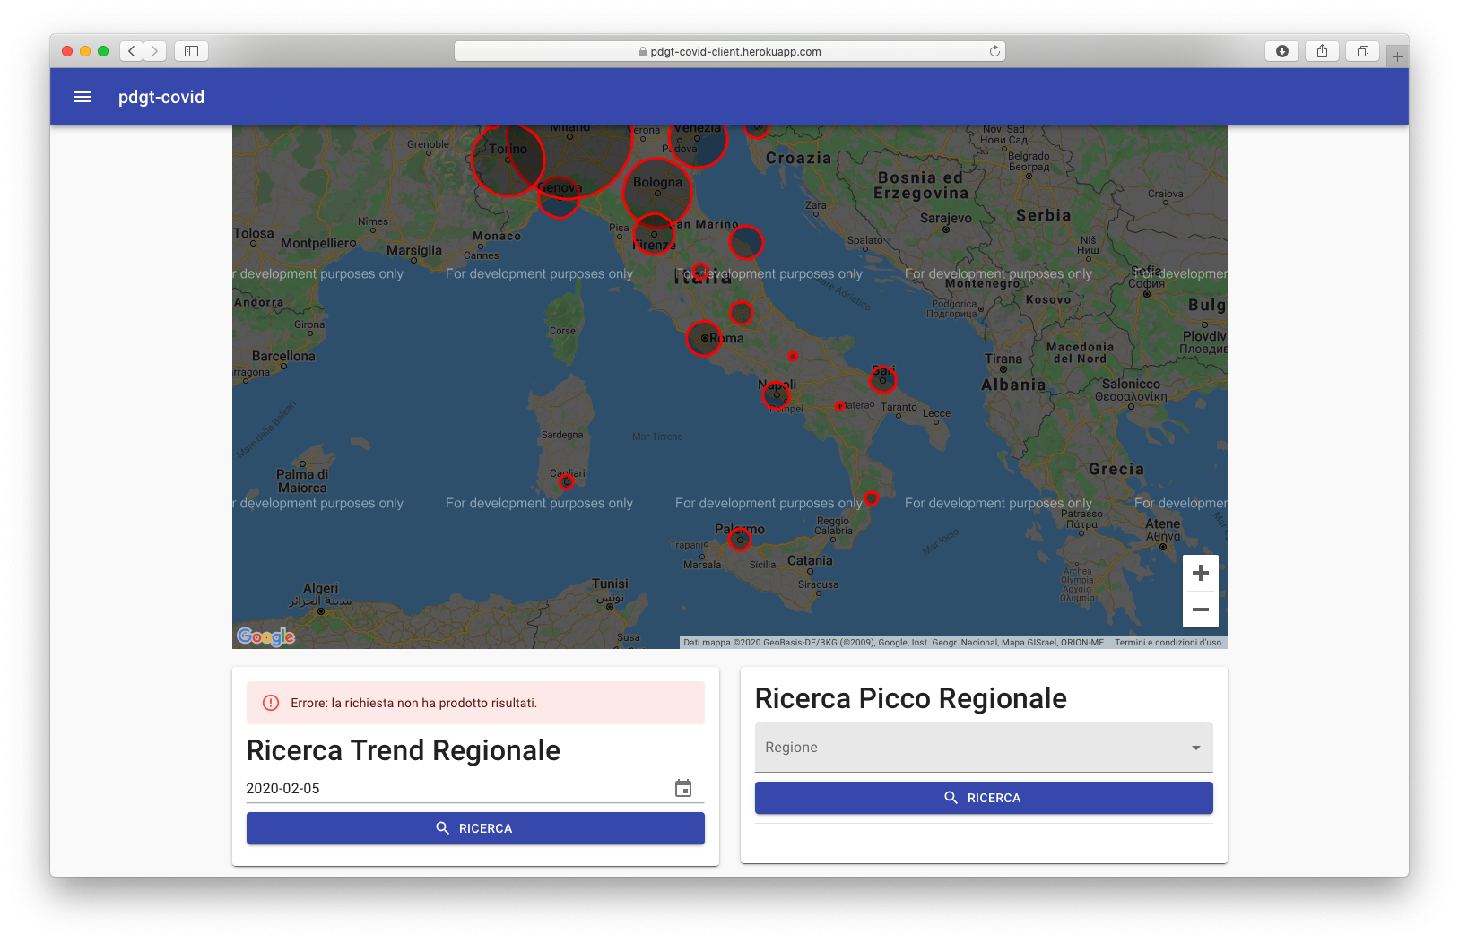This screenshot has height=943, width=1459.
Task: Open the Termini e condizioni d'uso link
Action: tap(1168, 643)
